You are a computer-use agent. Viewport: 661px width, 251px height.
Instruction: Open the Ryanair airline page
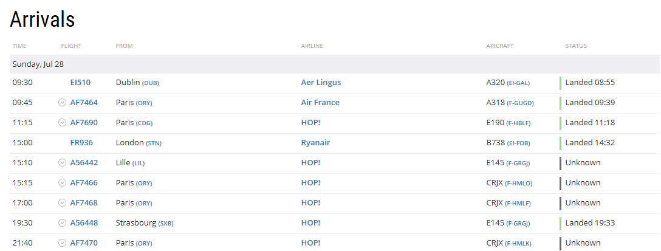point(315,143)
